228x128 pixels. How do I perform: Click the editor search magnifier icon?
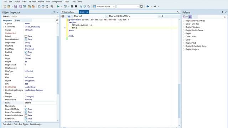click(x=162, y=16)
